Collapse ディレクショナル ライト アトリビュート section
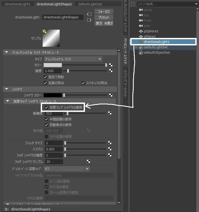 point(6,52)
